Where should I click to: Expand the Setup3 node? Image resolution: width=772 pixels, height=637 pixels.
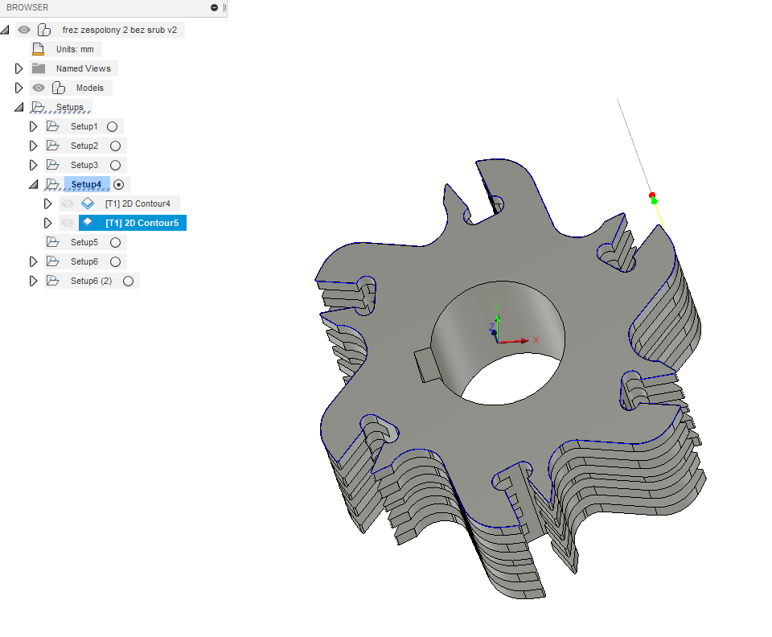coord(33,165)
